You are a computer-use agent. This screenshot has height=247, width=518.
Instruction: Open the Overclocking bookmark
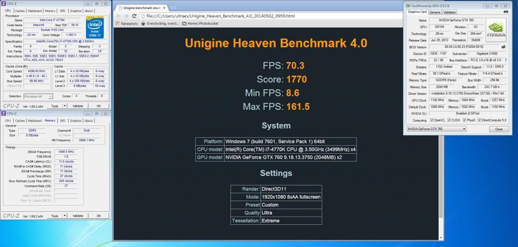[160, 23]
